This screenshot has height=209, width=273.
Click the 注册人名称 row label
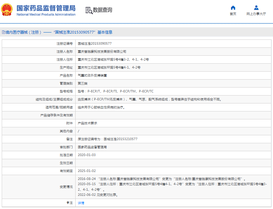[65, 52]
